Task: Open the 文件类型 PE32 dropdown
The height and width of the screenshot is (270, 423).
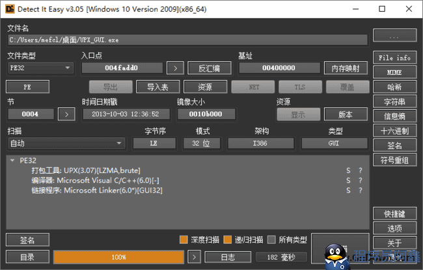Action: (x=40, y=68)
